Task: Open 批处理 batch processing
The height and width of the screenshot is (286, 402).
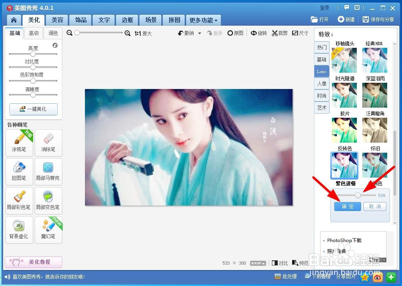Action: [x=286, y=277]
